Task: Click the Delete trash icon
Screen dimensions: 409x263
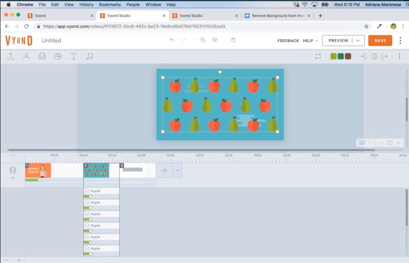Action: coord(233,40)
